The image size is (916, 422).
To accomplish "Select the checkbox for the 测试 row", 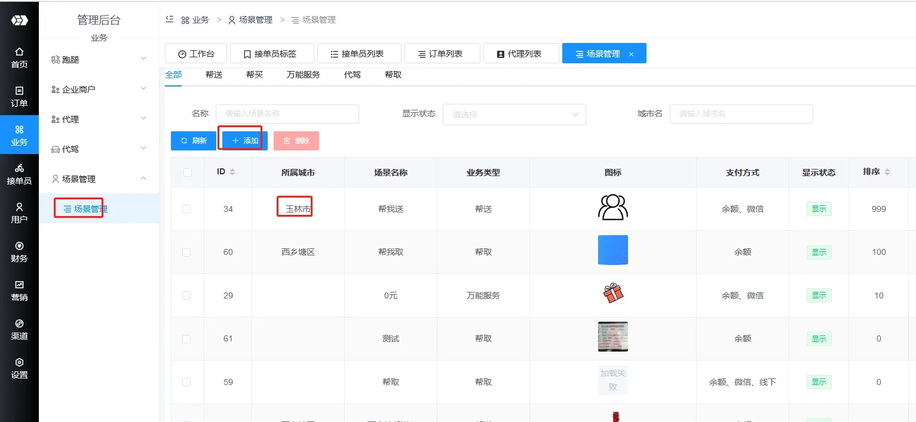I will point(187,338).
